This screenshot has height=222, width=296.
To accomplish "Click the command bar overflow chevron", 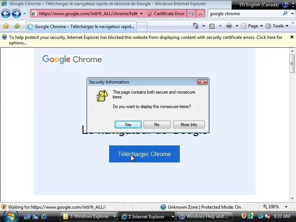I will 293,23.
